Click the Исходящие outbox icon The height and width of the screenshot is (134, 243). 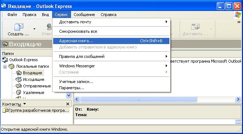(x=19, y=79)
